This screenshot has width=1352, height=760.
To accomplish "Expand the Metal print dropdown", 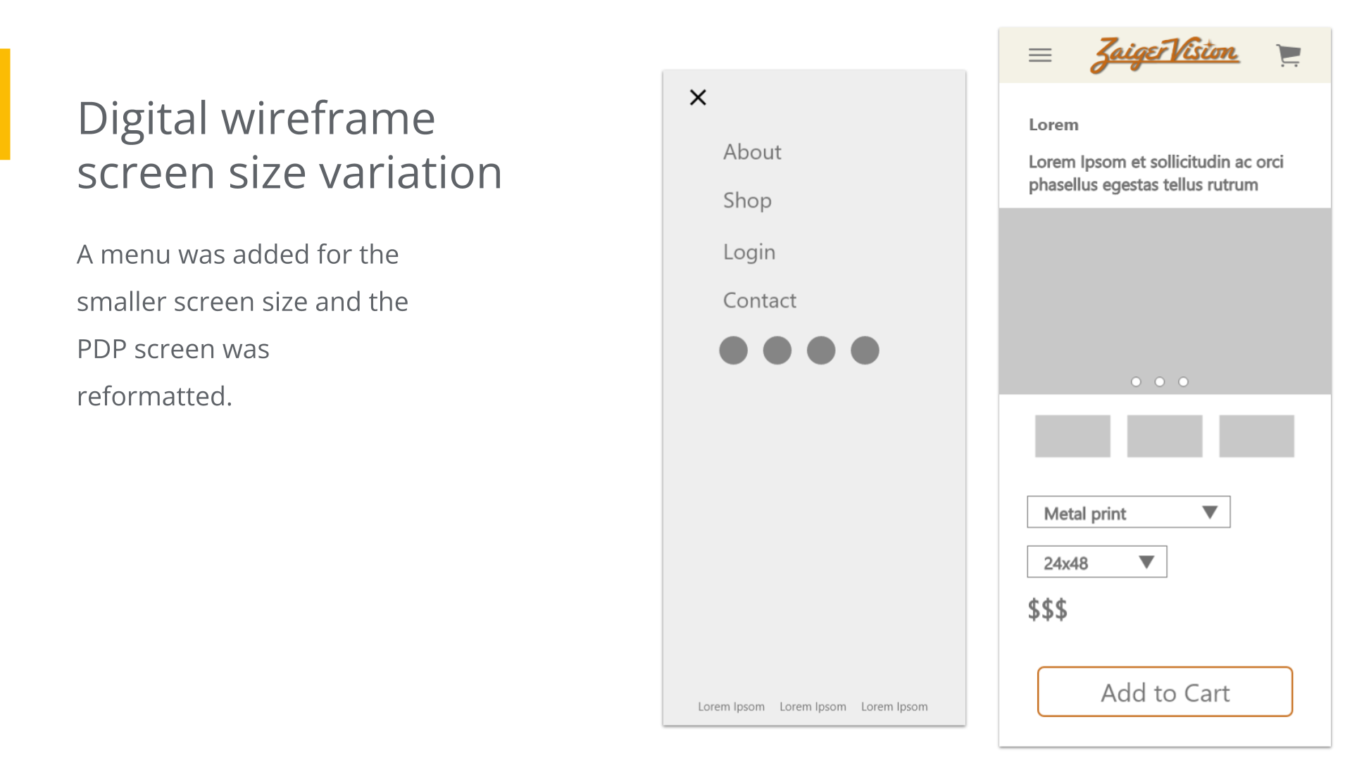I will [1128, 512].
